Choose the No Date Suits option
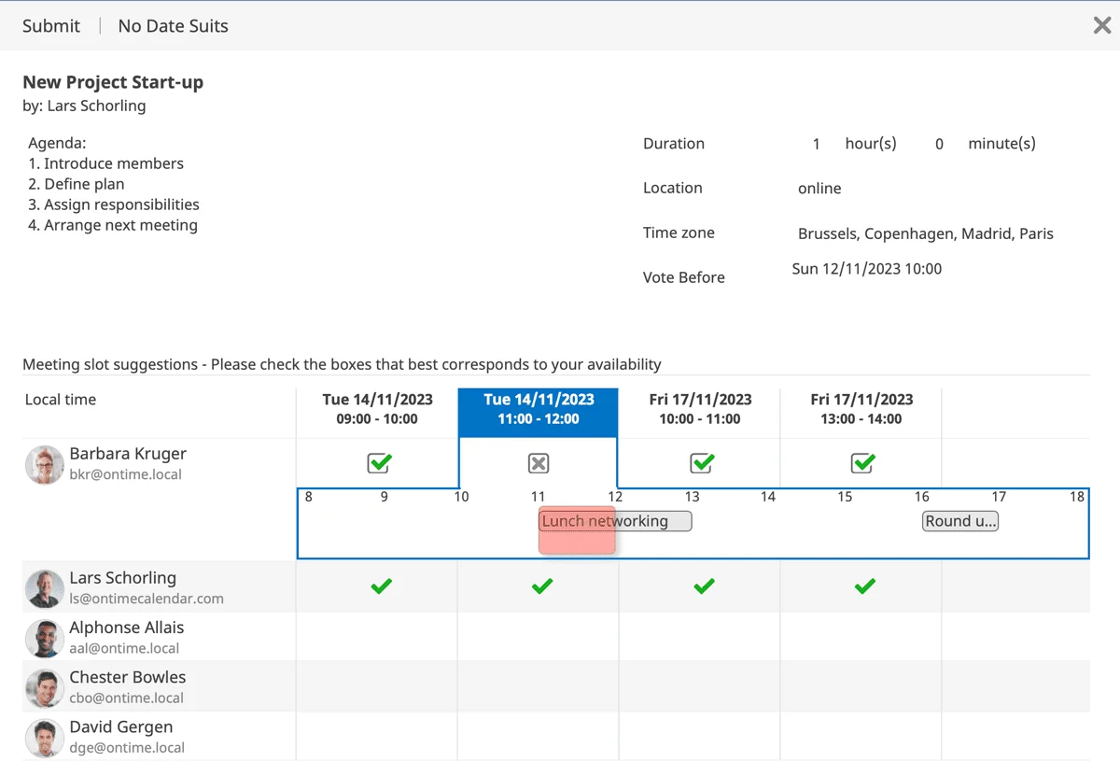1120x776 pixels. coord(173,26)
